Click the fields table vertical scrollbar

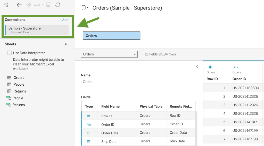tap(196, 128)
